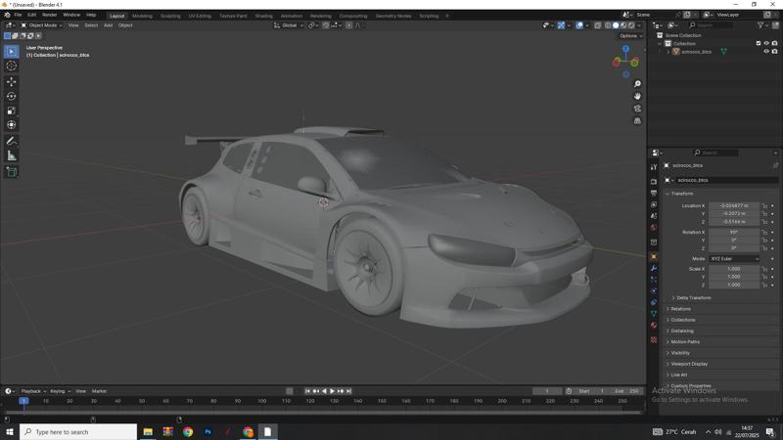Switch to the Modeling workspace tab
Image resolution: width=783 pixels, height=440 pixels.
point(142,16)
